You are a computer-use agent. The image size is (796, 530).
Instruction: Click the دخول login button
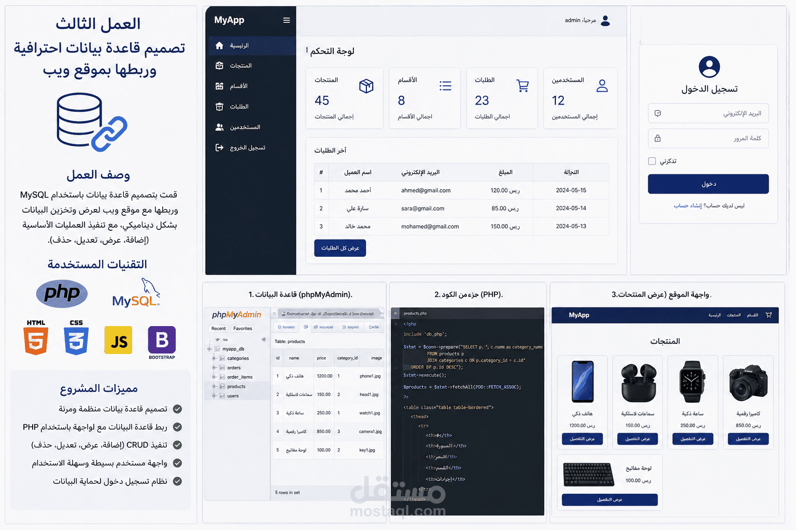708,184
